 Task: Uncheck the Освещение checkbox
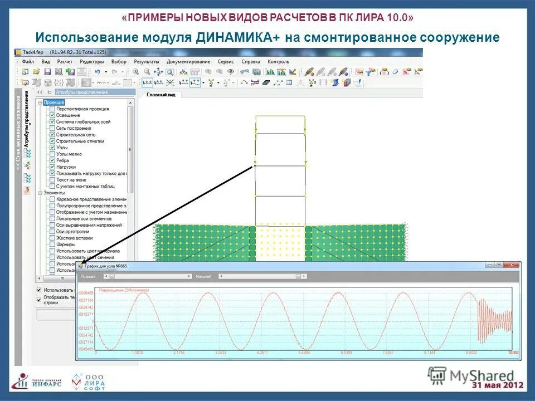click(52, 115)
